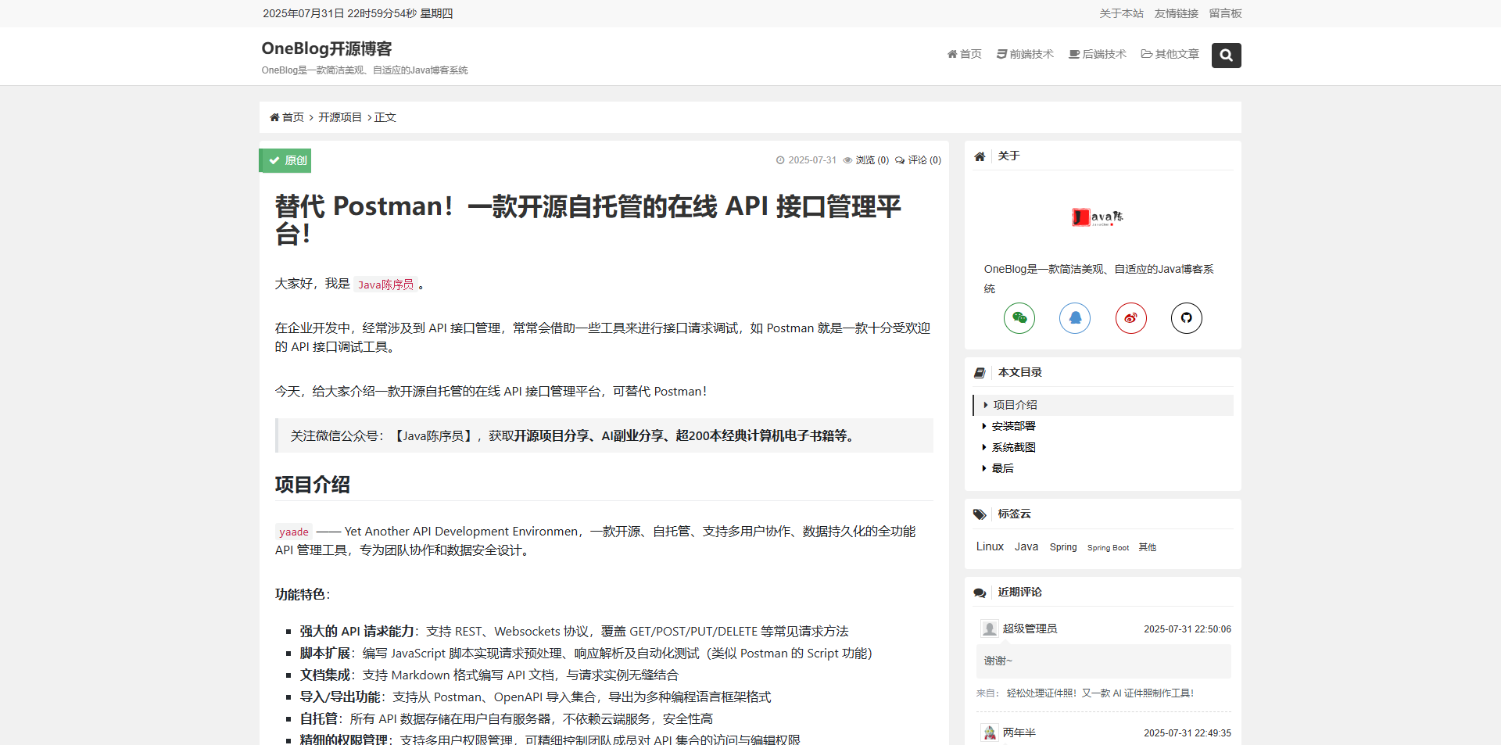Click the Java陈序员 logo image
The width and height of the screenshot is (1501, 745).
coord(1098,217)
